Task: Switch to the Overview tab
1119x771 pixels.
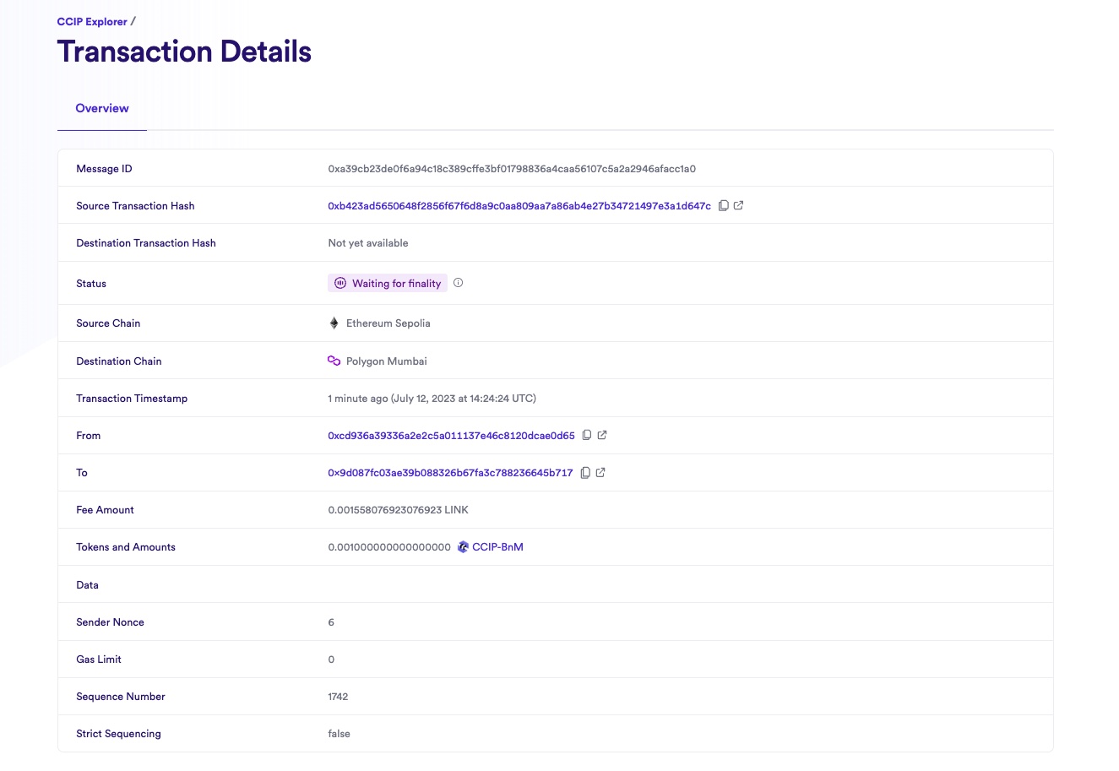Action: click(102, 108)
